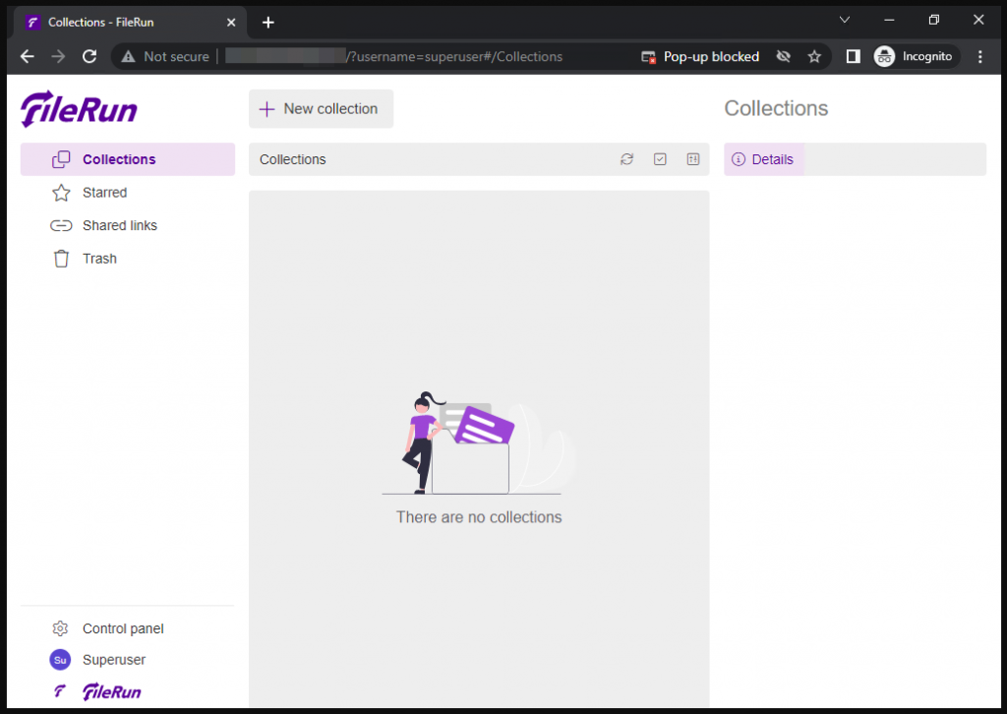
Task: Open the Control panel
Action: [x=123, y=628]
